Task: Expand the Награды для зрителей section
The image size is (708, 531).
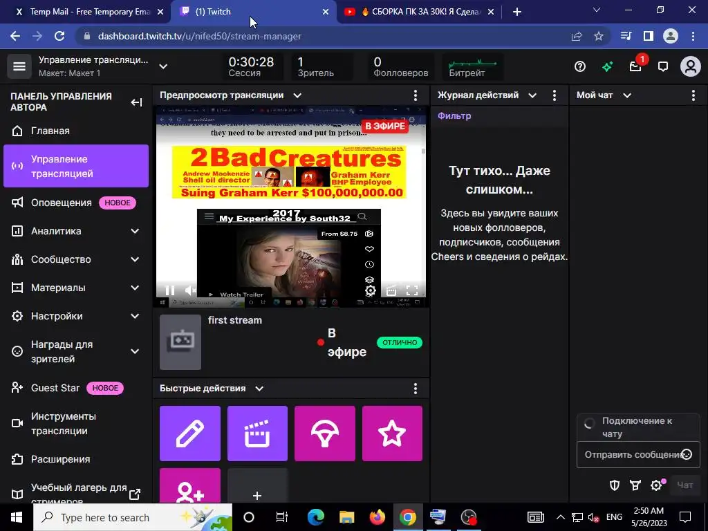Action: click(135, 351)
